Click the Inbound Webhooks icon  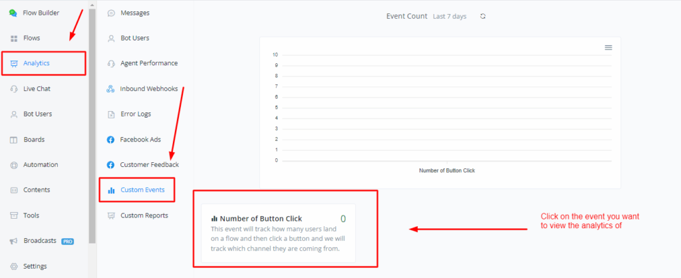pos(111,89)
